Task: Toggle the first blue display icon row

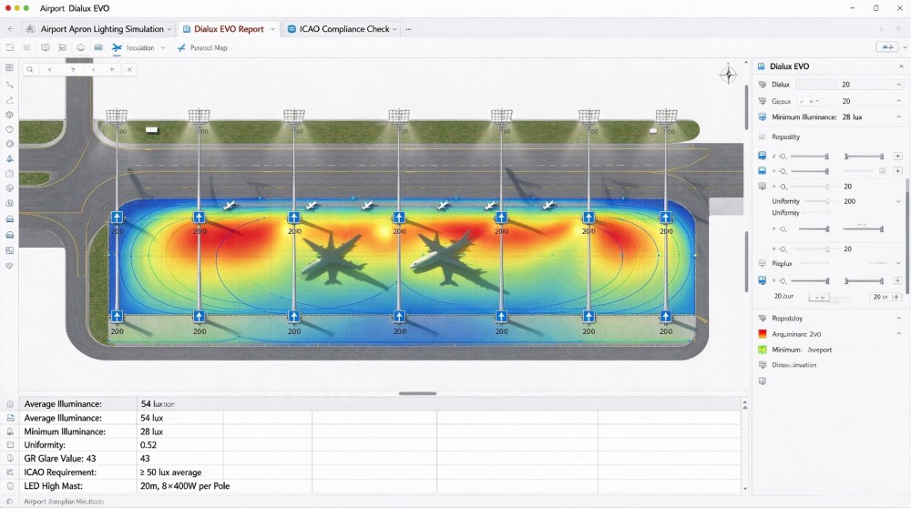Action: tap(763, 156)
